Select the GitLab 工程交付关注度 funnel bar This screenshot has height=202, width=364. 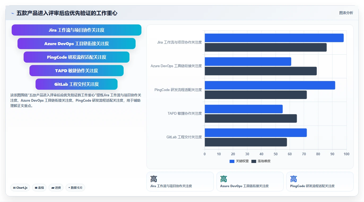point(76,84)
